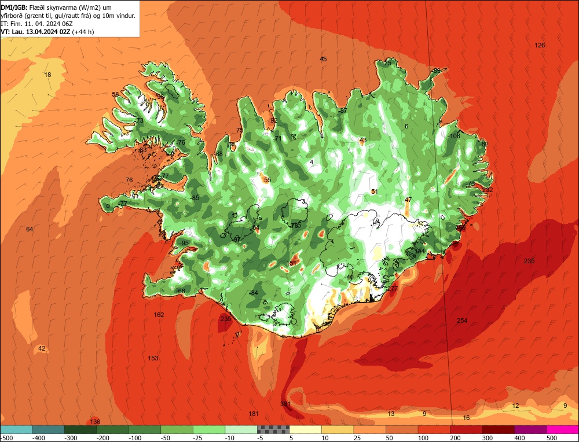Click the magenta swatch above the 500 label

[562, 429]
